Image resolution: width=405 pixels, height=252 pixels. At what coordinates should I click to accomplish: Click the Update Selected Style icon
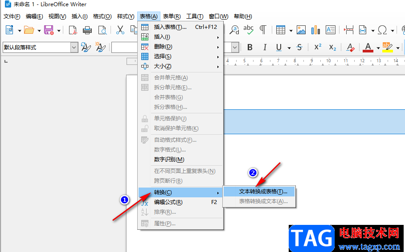pyautogui.click(x=86, y=47)
